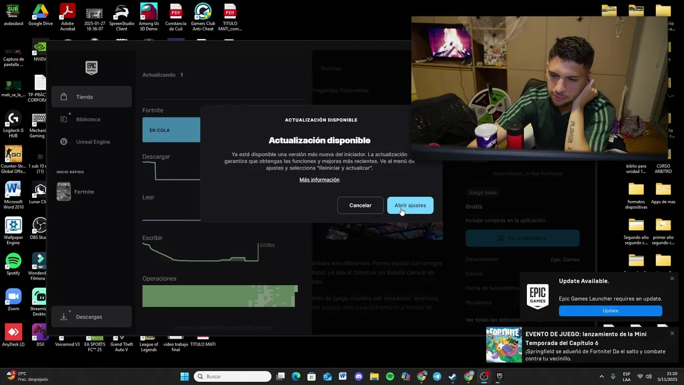Viewport: 684px width, 385px height.
Task: Click the Operaciones green progress block
Action: point(220,296)
